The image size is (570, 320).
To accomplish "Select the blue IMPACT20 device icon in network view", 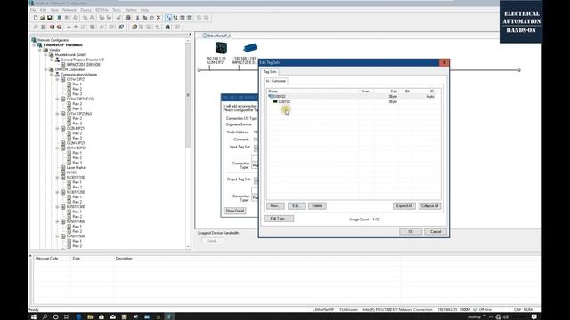I will 250,47.
